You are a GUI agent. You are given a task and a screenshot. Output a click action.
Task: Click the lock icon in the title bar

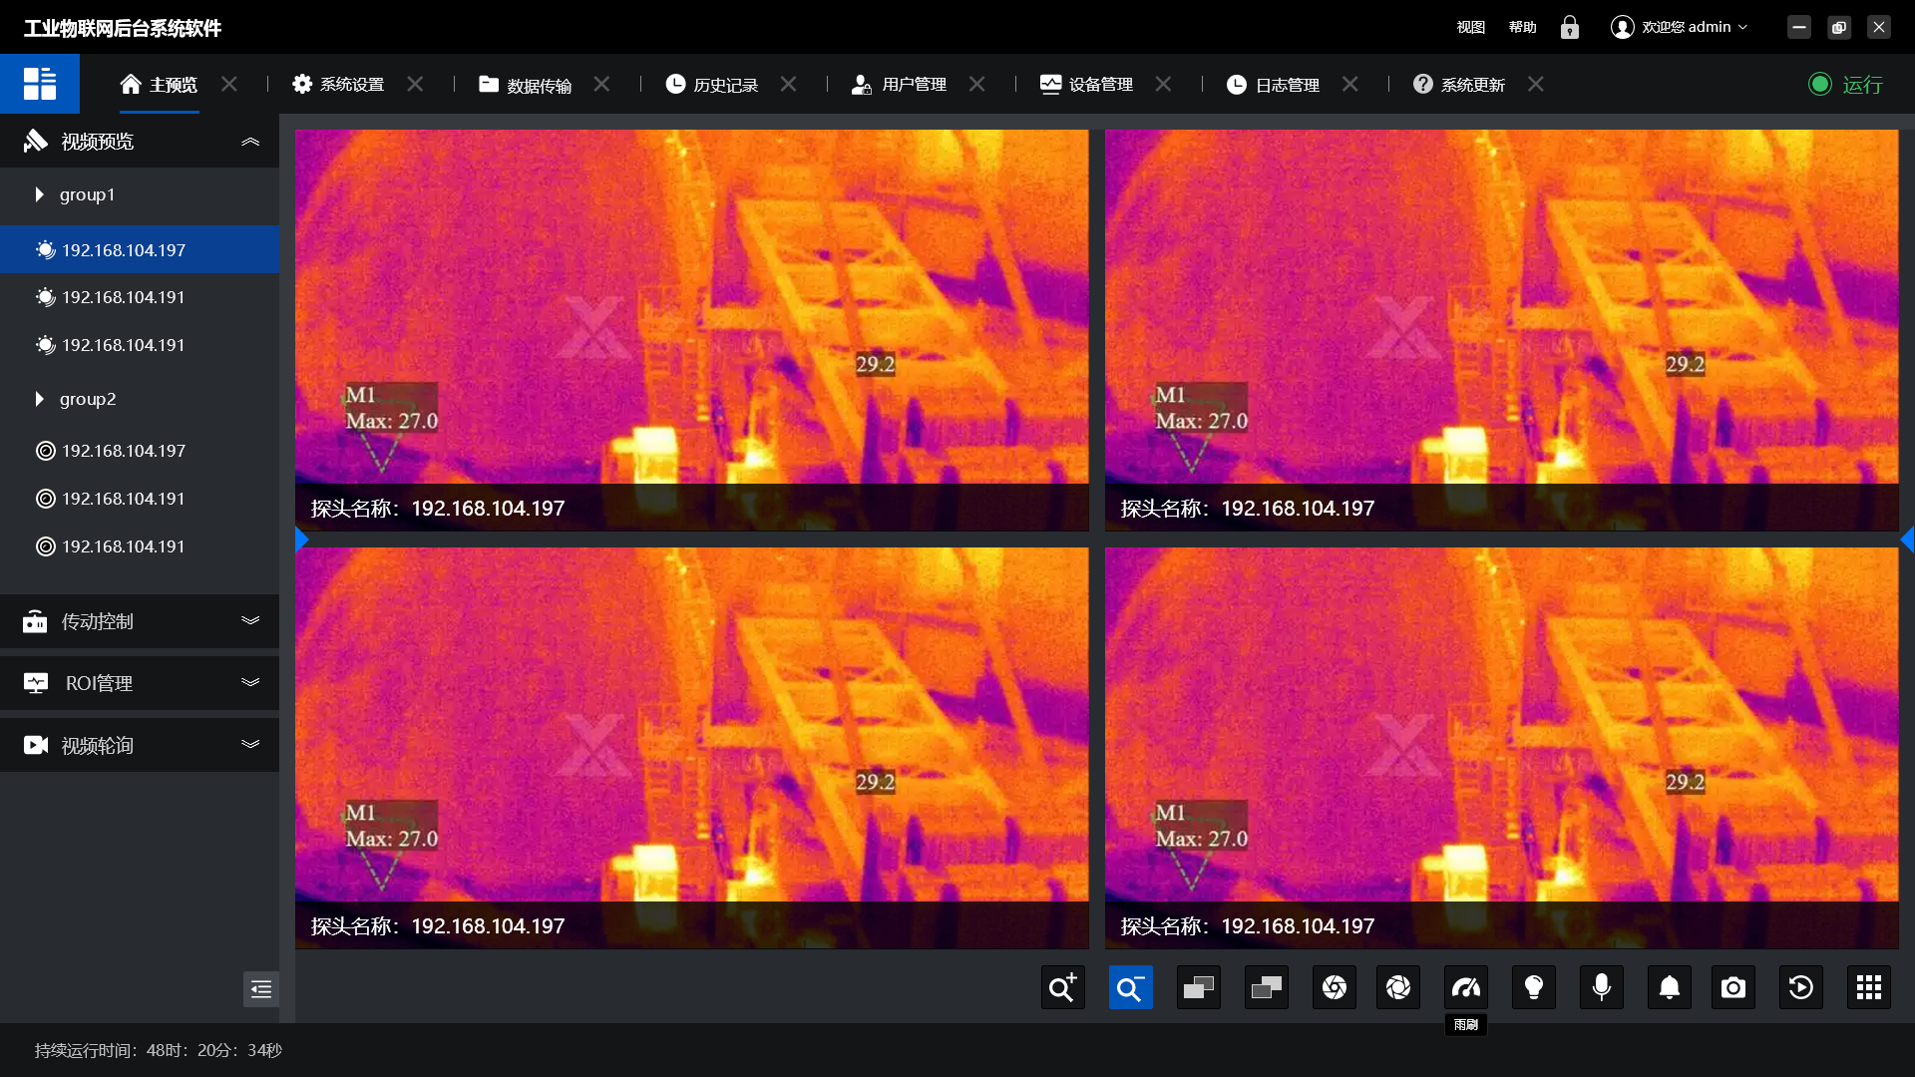click(x=1569, y=27)
